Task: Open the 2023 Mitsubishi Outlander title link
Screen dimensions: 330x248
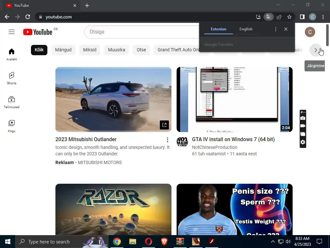Action: (86, 139)
